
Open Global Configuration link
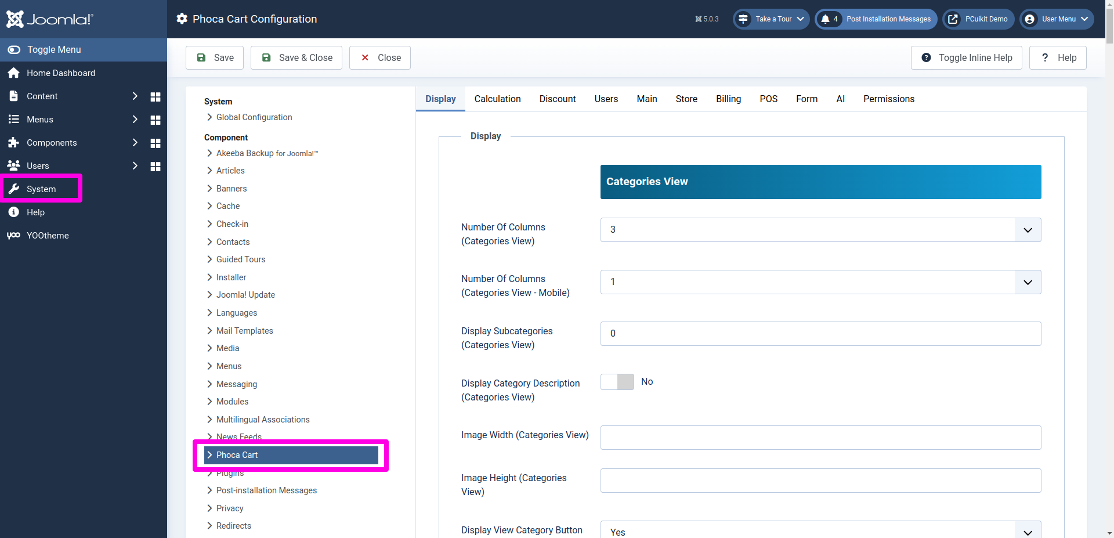[254, 117]
